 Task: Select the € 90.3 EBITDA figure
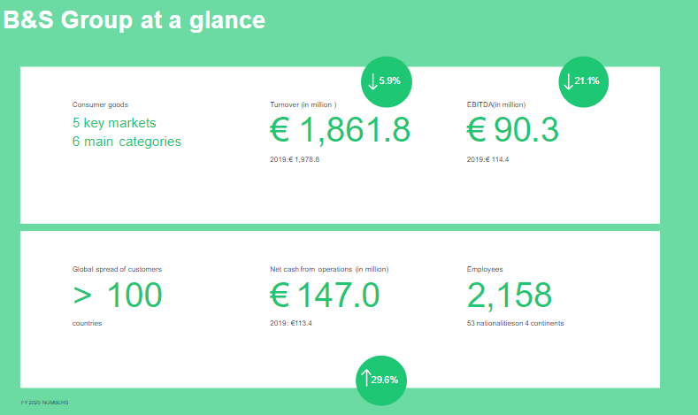(512, 130)
